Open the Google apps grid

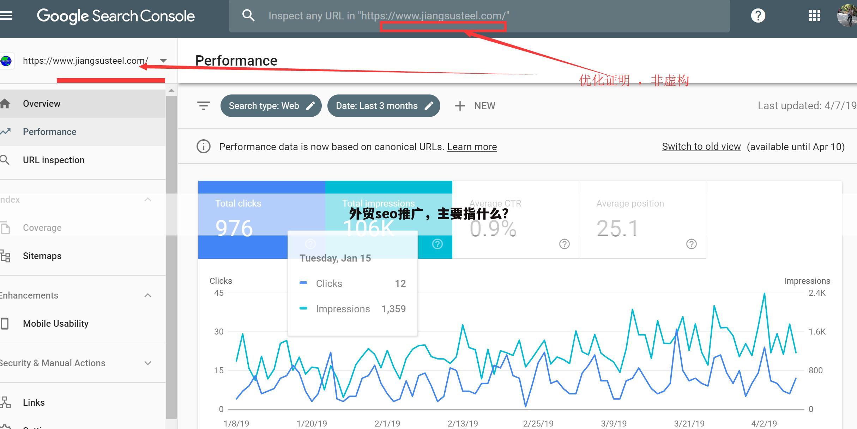tap(814, 15)
